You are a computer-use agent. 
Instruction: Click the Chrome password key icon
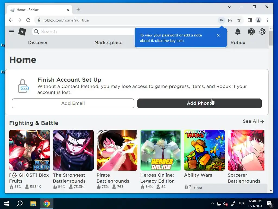222,20
